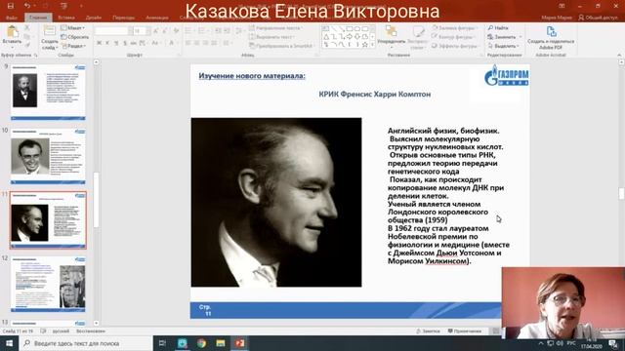Click Share (Общий доступ) button

(598, 18)
